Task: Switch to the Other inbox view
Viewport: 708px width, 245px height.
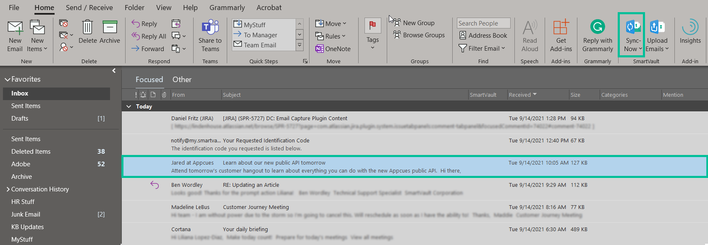Action: [x=182, y=80]
